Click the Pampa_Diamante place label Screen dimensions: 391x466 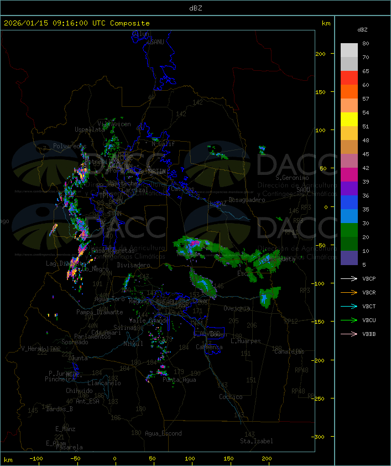coord(100,312)
